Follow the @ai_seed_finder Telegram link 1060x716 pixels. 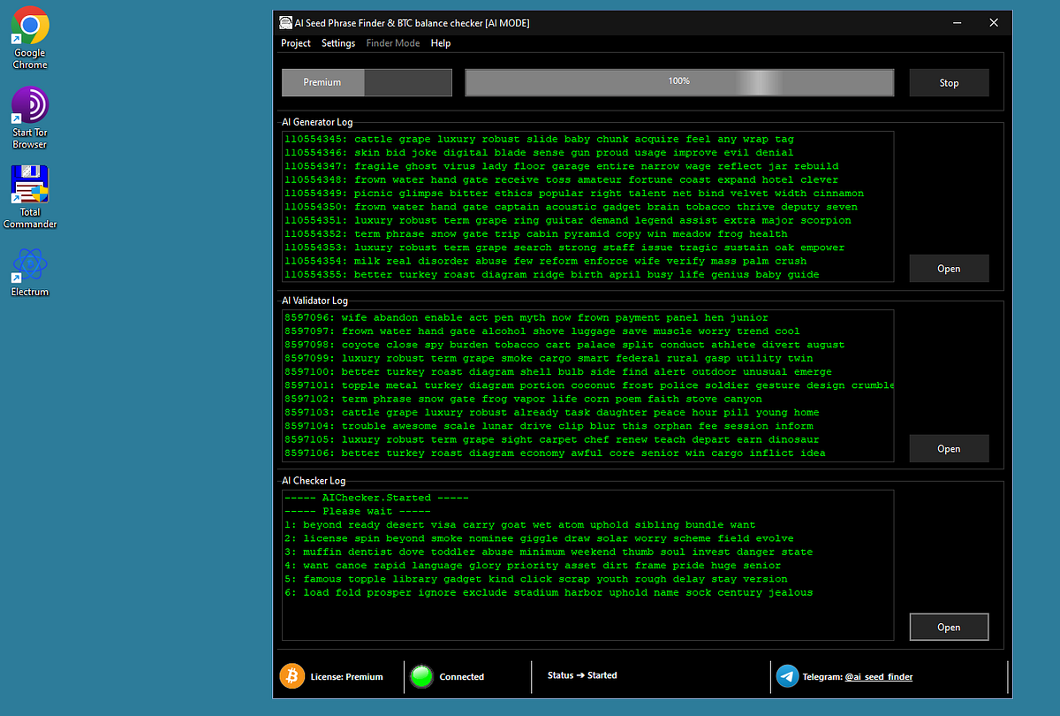[879, 675]
